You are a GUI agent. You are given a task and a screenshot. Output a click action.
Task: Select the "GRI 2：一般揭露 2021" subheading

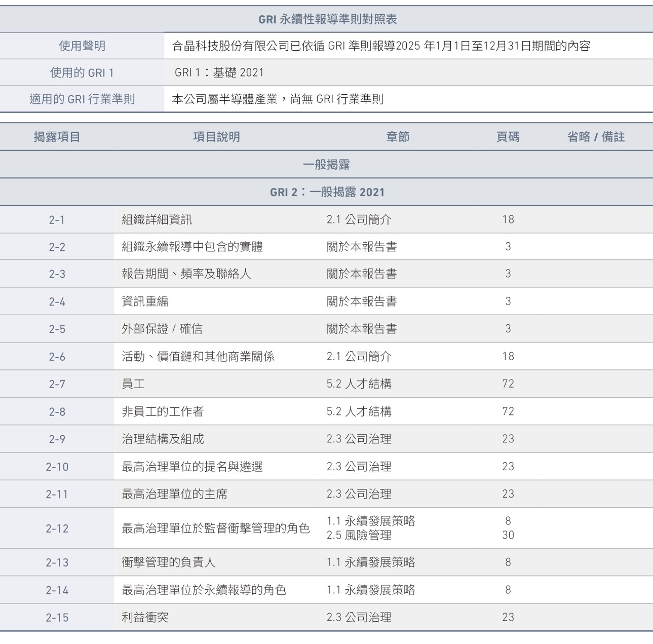327,192
